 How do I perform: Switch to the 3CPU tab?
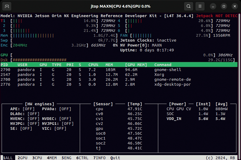click(37, 158)
